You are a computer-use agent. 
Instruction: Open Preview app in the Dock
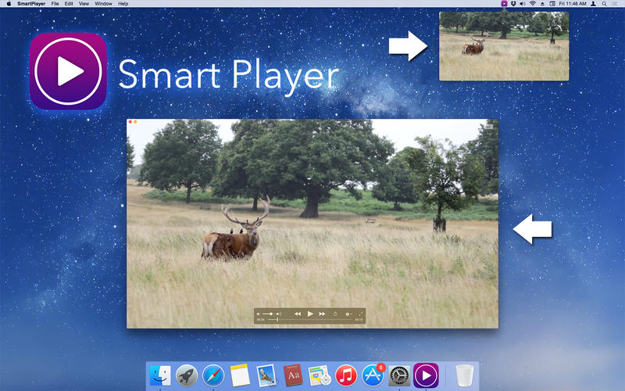click(266, 375)
